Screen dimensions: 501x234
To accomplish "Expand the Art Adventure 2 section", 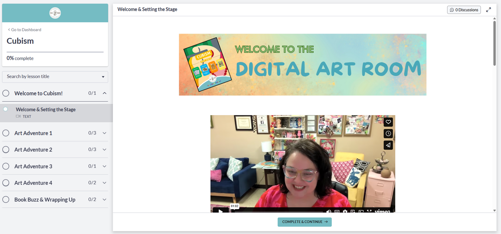I will pyautogui.click(x=104, y=149).
